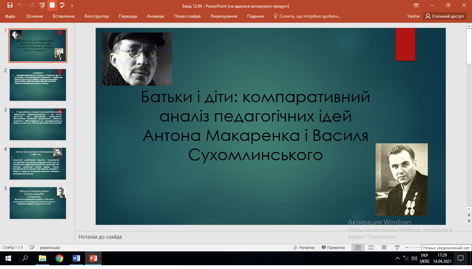This screenshot has height=269, width=472.
Task: Open Reading View from status bar
Action: [x=384, y=248]
